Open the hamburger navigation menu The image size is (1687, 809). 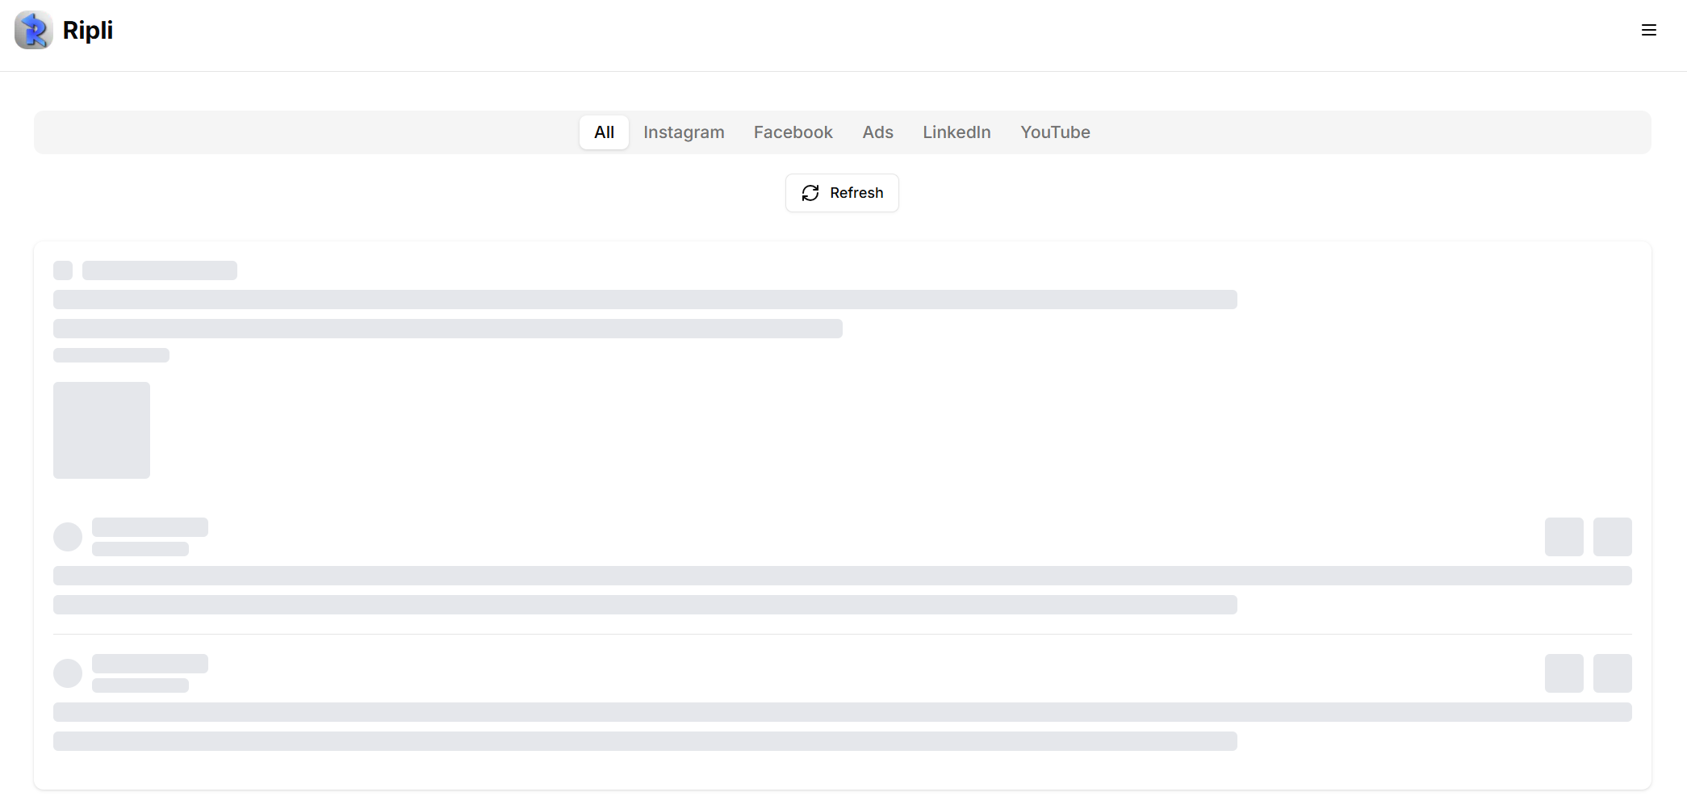point(1649,30)
